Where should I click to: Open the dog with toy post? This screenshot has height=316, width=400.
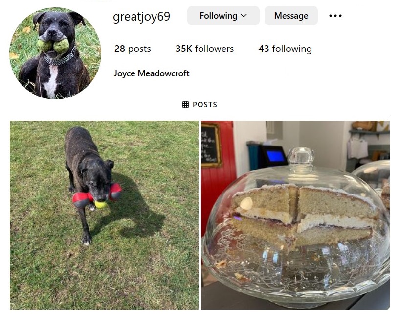[104, 215]
